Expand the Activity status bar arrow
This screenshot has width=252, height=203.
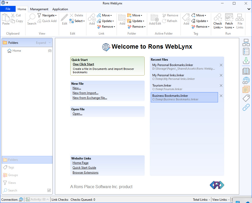(48, 200)
